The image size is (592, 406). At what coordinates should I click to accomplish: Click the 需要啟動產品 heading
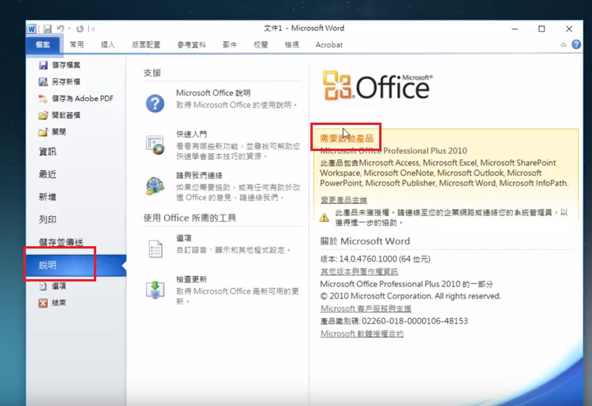point(347,138)
